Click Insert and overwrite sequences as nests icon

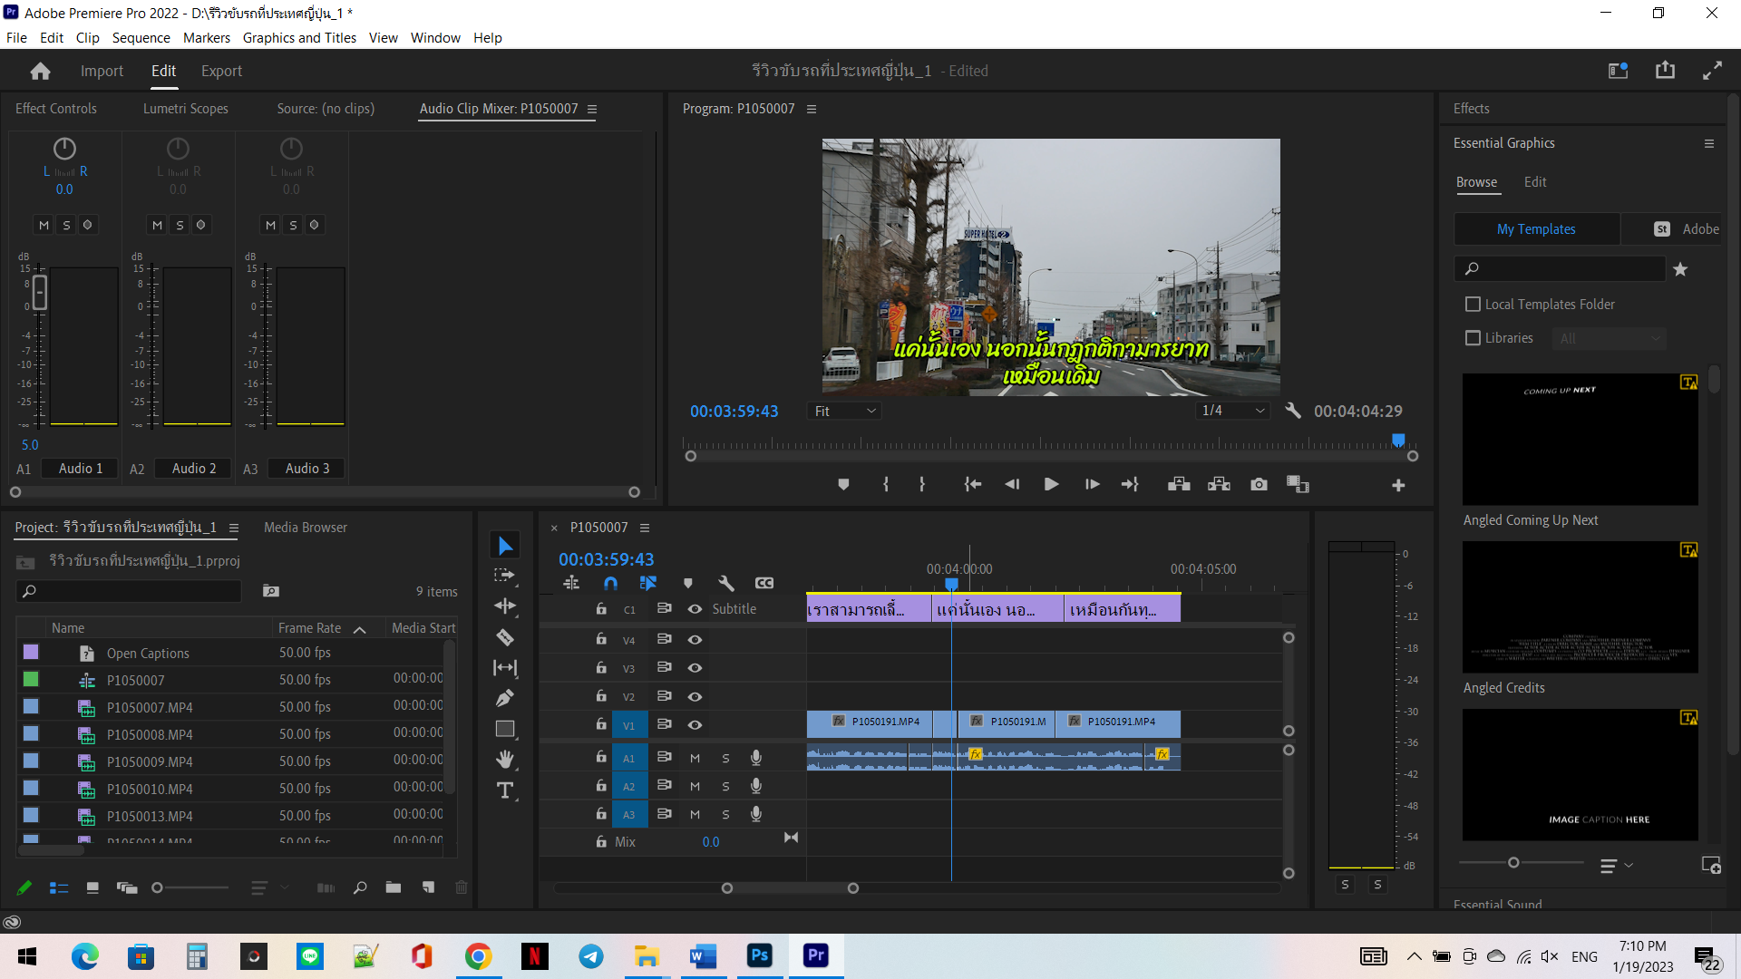tap(571, 583)
